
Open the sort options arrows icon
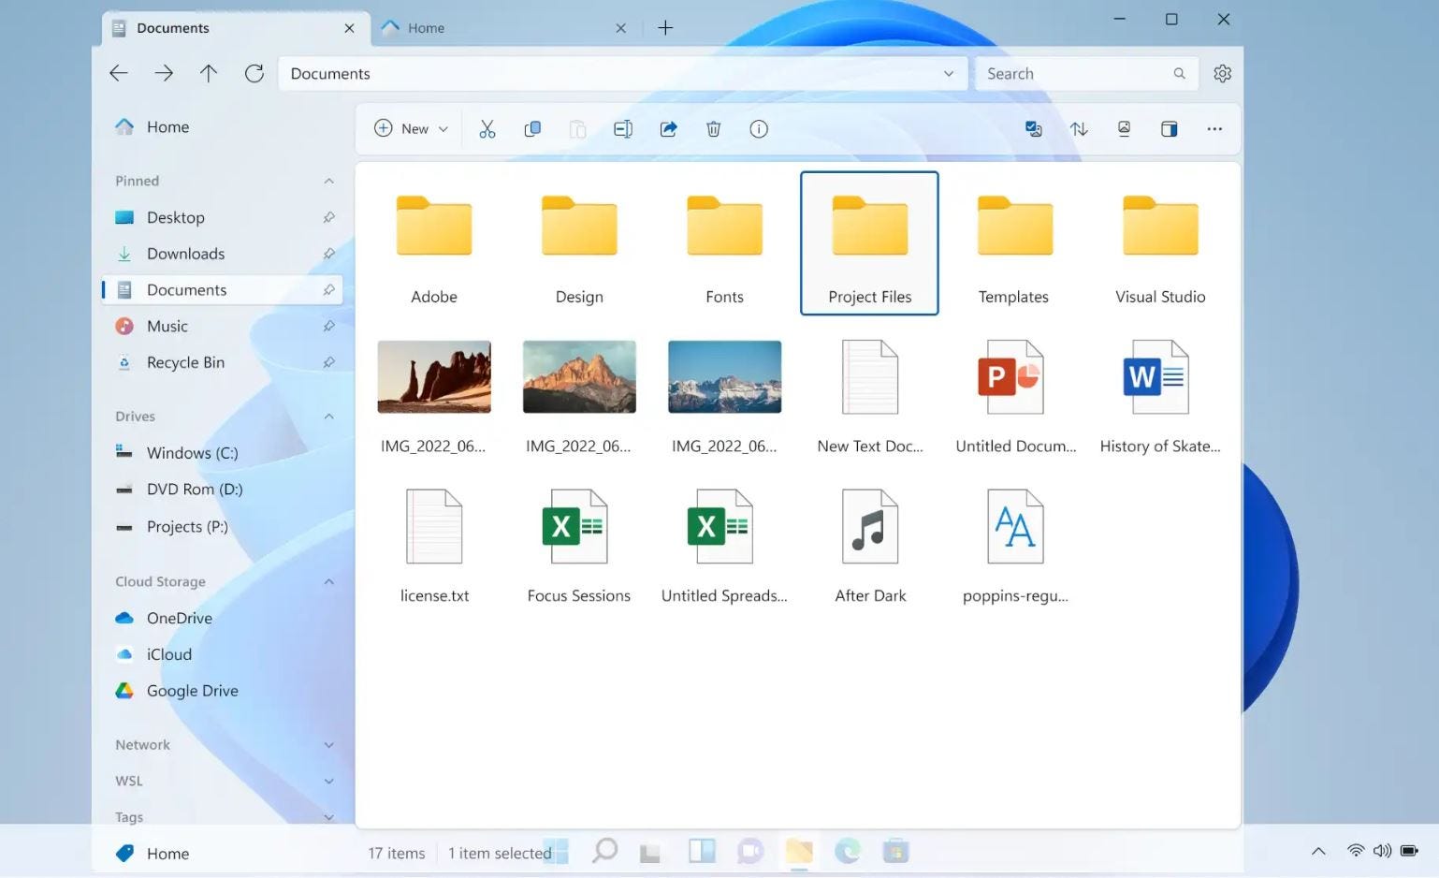1079,129
